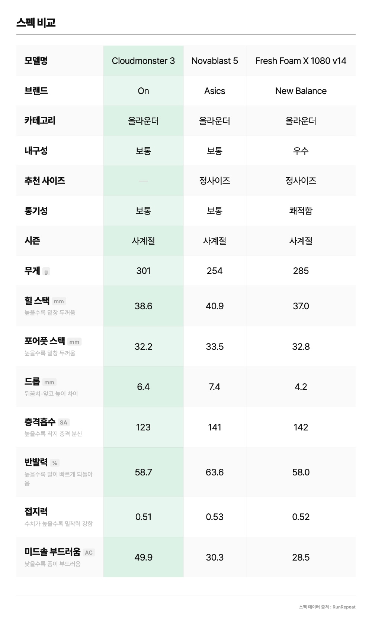Select the Novablast 5 model name
Image resolution: width=372 pixels, height=623 pixels.
click(215, 61)
